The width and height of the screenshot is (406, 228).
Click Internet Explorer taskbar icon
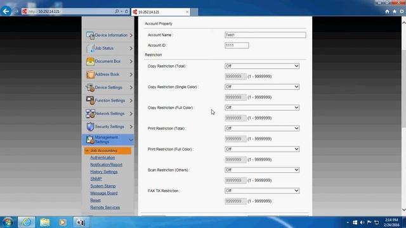click(27, 222)
